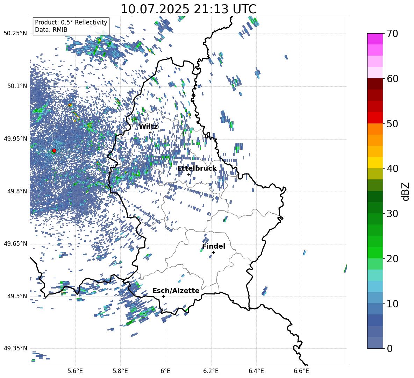Click the light blue segment above 10

[x=375, y=298]
